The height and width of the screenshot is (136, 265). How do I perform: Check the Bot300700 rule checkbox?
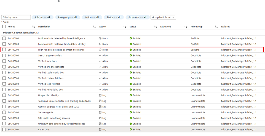pyautogui.click(x=4, y=129)
